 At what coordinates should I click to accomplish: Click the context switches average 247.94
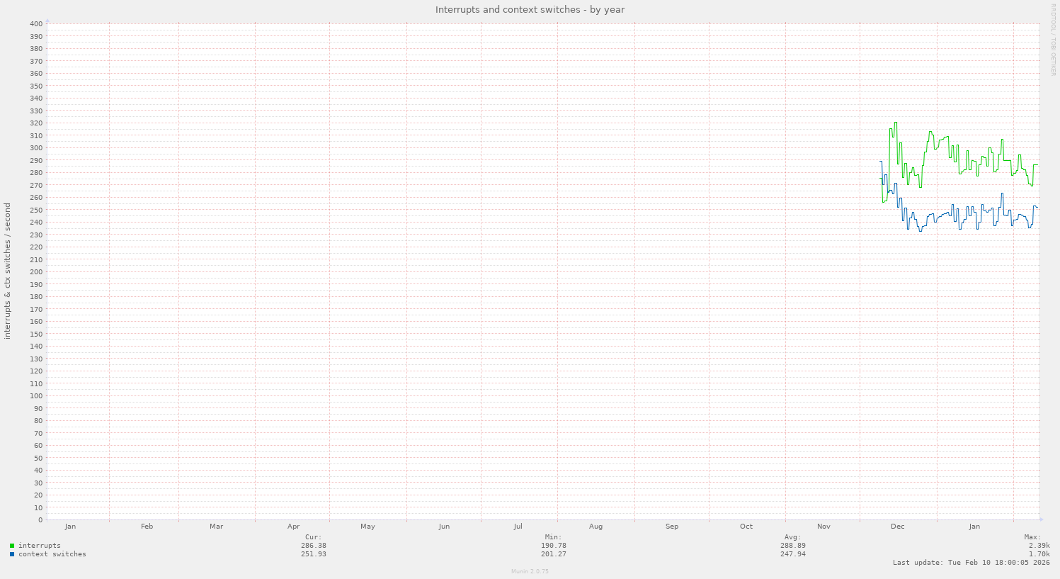pos(792,554)
